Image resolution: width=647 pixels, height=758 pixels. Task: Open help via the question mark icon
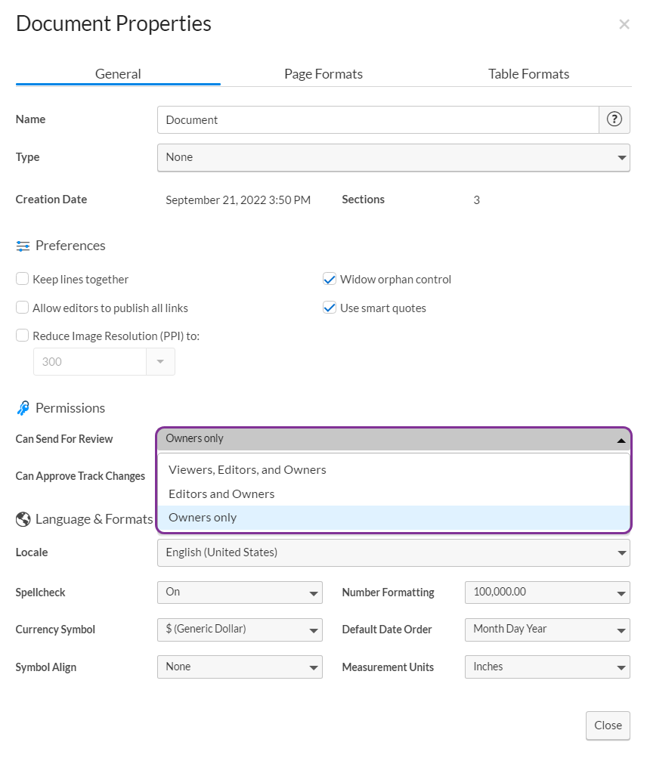click(x=614, y=119)
